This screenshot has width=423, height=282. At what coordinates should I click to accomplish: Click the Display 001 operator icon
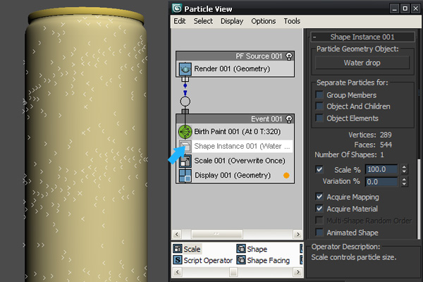pyautogui.click(x=185, y=175)
